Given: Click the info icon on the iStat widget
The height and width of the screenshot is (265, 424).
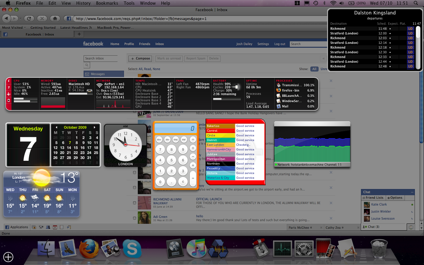Looking at the screenshot, I should point(9,81).
